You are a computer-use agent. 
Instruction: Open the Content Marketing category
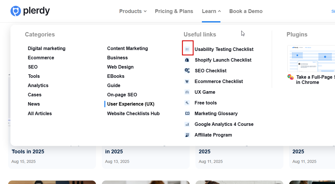point(128,48)
